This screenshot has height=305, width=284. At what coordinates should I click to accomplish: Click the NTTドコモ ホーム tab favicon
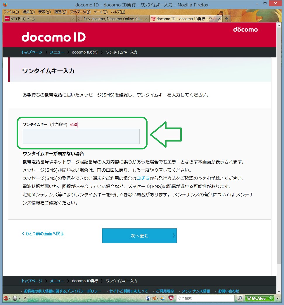point(7,19)
